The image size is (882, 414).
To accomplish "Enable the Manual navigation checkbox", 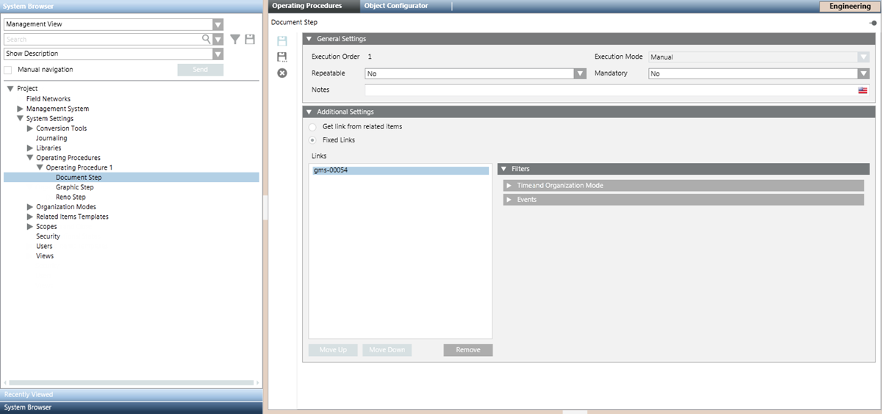I will click(x=9, y=70).
